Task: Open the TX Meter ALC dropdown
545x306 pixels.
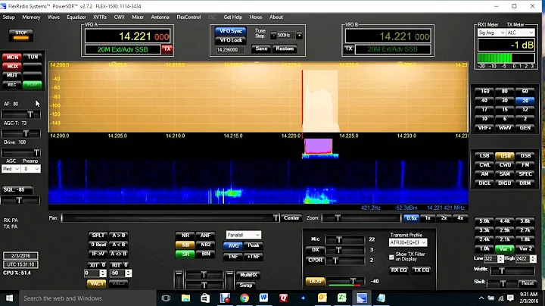Action: point(520,33)
